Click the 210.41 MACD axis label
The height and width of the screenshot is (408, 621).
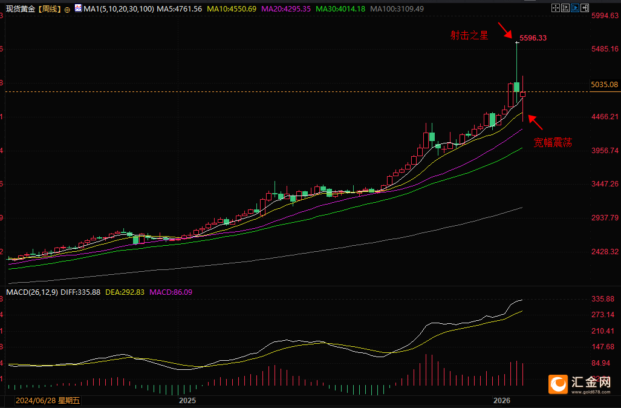[603, 331]
